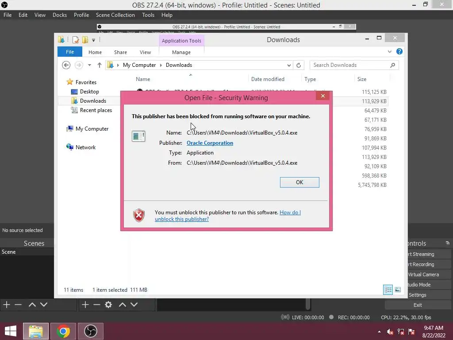Open the File tab in Explorer ribbon

(69, 52)
